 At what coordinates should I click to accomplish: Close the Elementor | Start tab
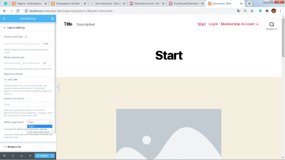pyautogui.click(x=241, y=4)
